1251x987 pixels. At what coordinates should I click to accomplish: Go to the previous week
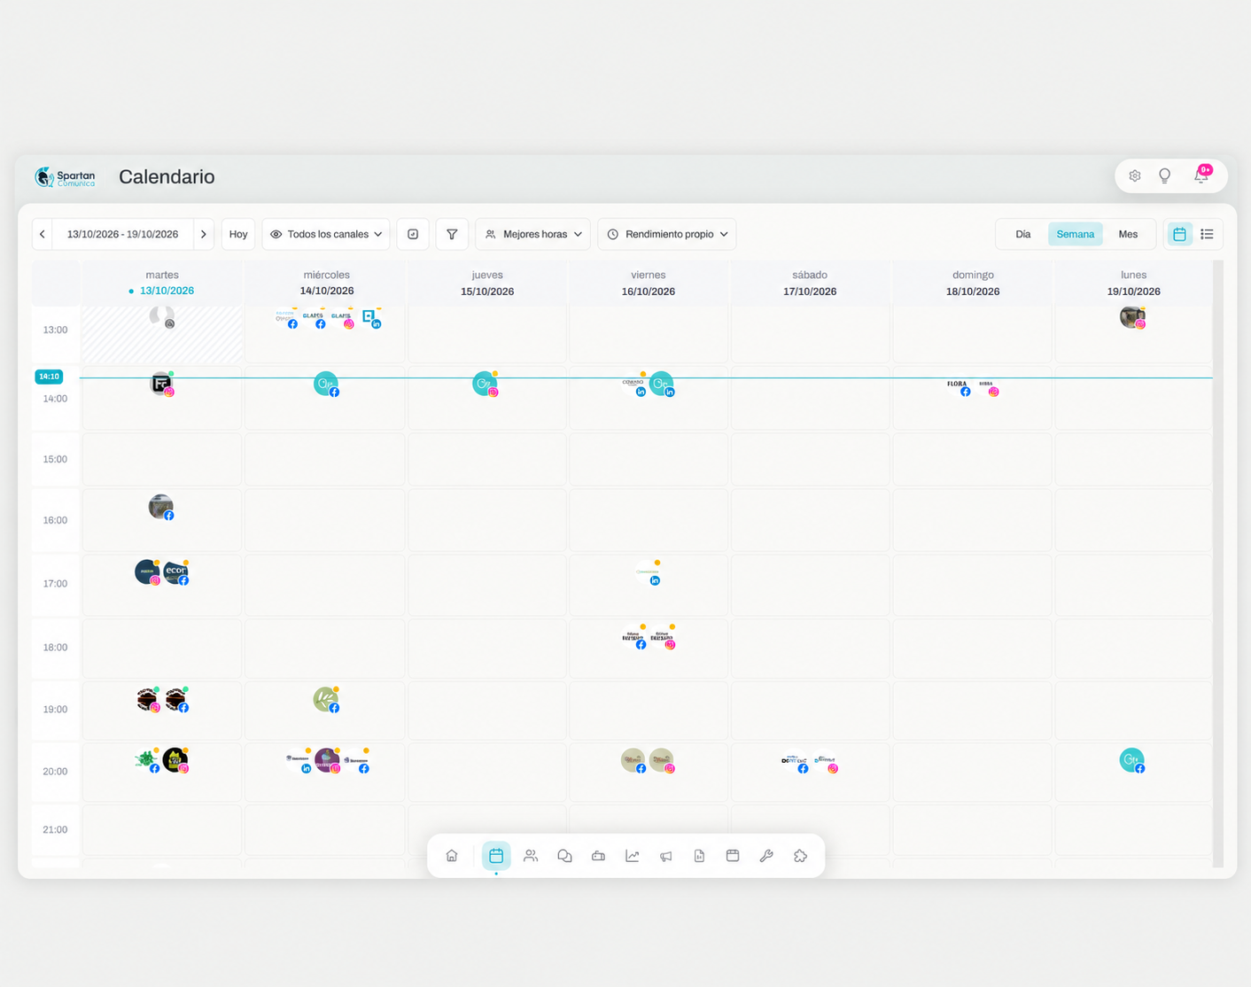[43, 234]
